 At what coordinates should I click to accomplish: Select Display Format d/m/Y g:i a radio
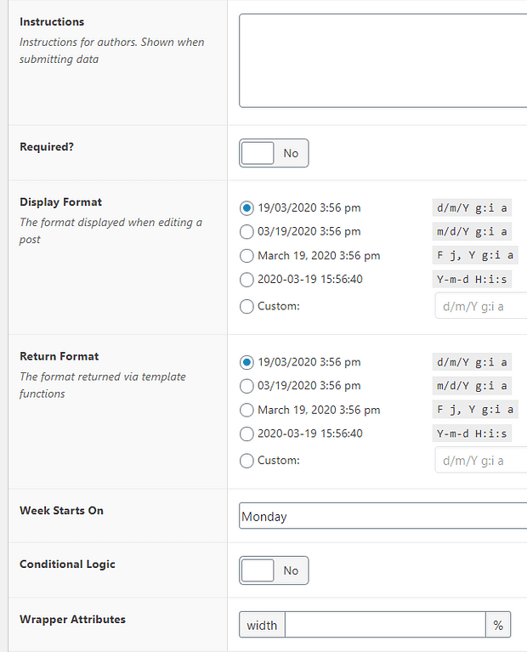click(x=247, y=207)
